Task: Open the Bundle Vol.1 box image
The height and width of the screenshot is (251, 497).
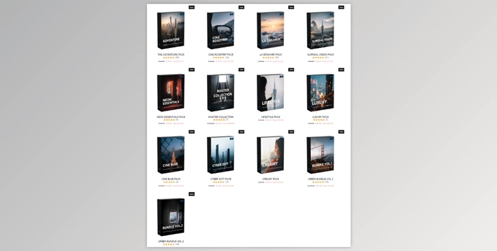Action: pos(321,155)
